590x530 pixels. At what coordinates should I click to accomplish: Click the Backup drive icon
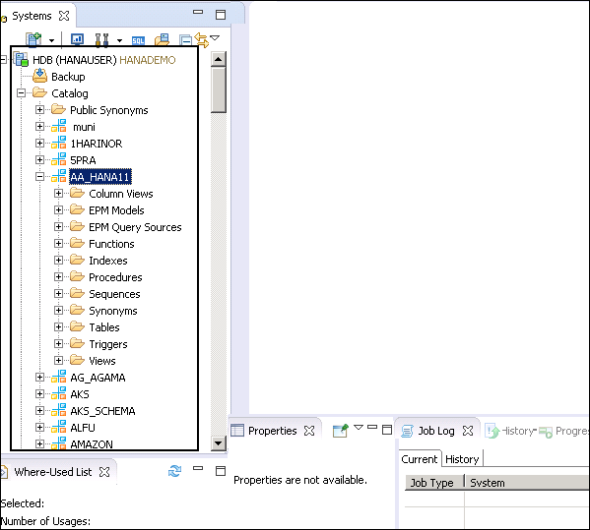coord(39,76)
